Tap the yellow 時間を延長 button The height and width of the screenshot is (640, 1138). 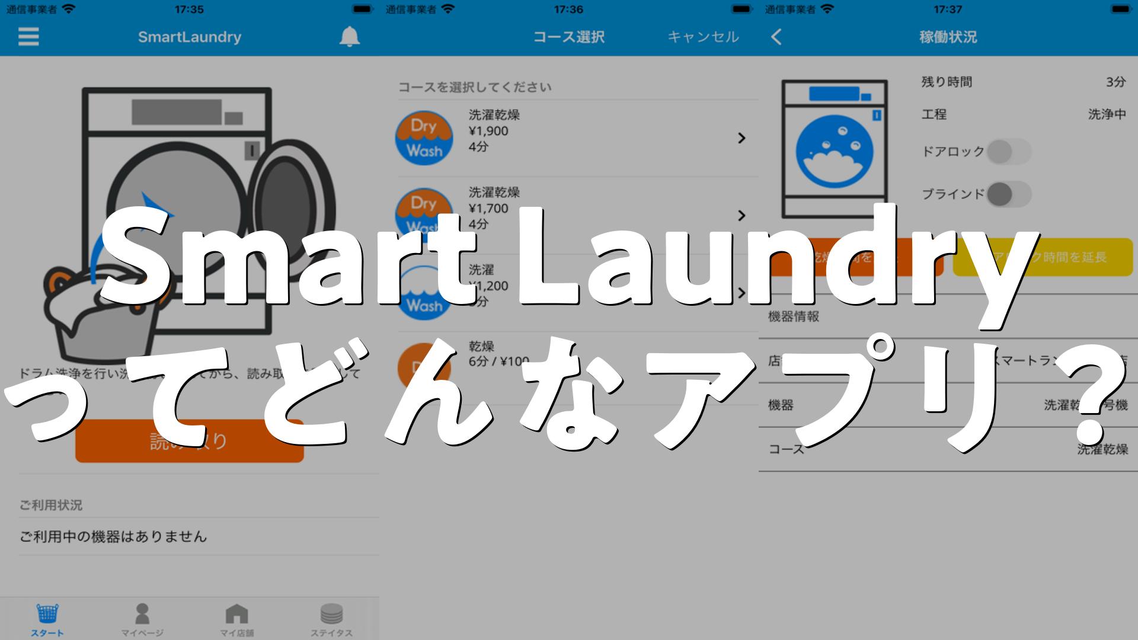coord(1043,257)
